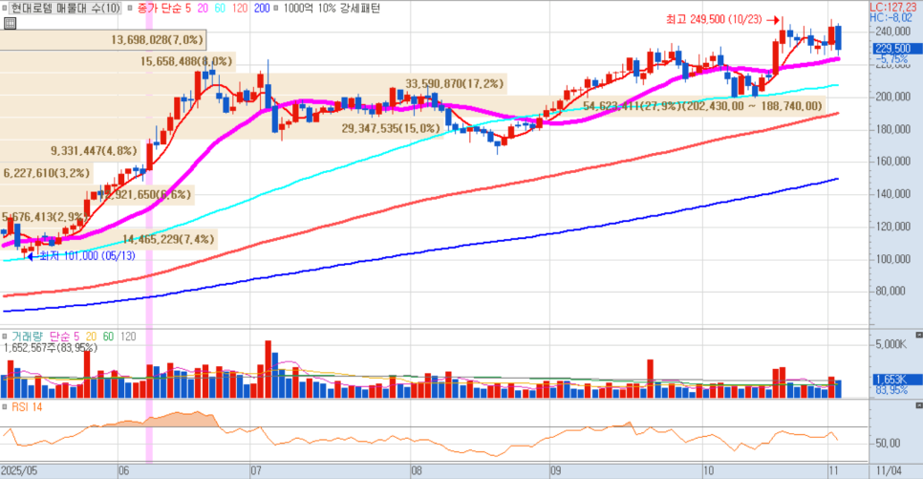
Task: Click the 5,000K volume axis label
Action: point(891,344)
